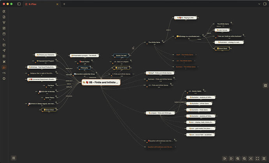Close the K-Plex tab
This screenshot has height=163, width=269.
coord(57,4)
